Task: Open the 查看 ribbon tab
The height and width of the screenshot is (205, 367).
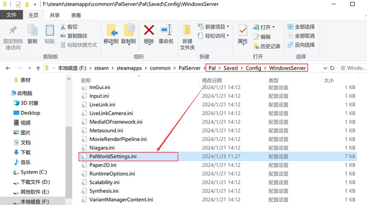Action: coord(76,15)
